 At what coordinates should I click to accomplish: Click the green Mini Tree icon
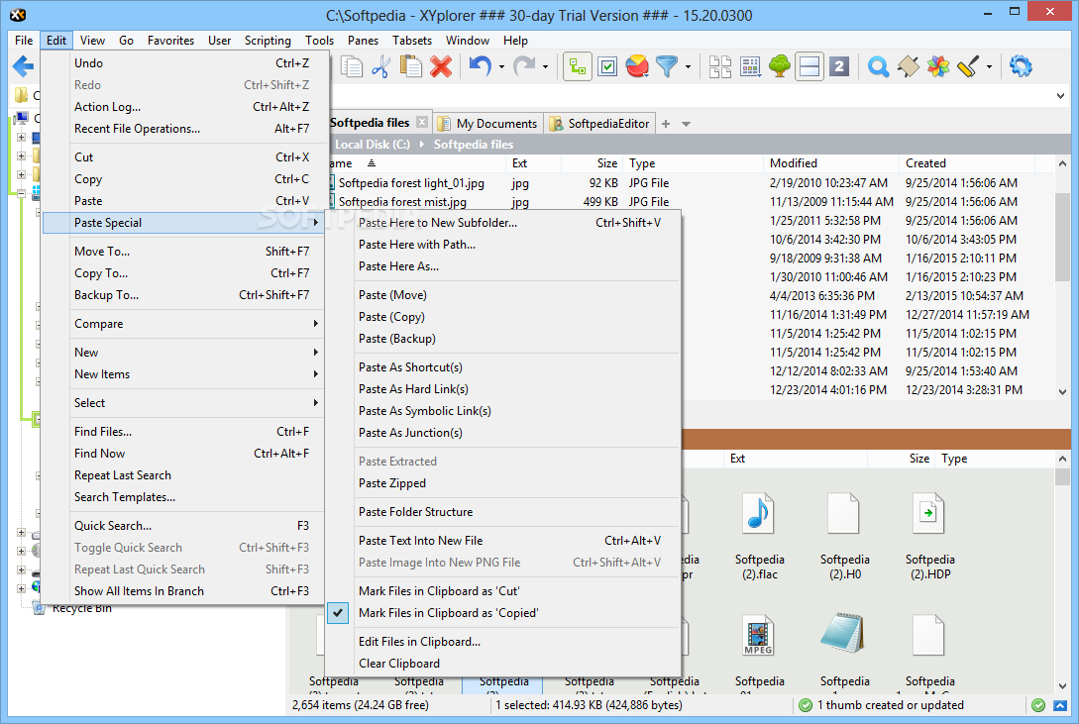click(x=780, y=66)
